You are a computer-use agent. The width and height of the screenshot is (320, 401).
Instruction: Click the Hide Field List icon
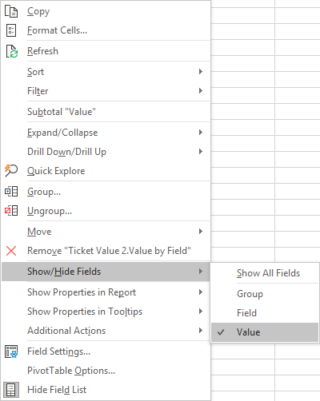(x=11, y=390)
